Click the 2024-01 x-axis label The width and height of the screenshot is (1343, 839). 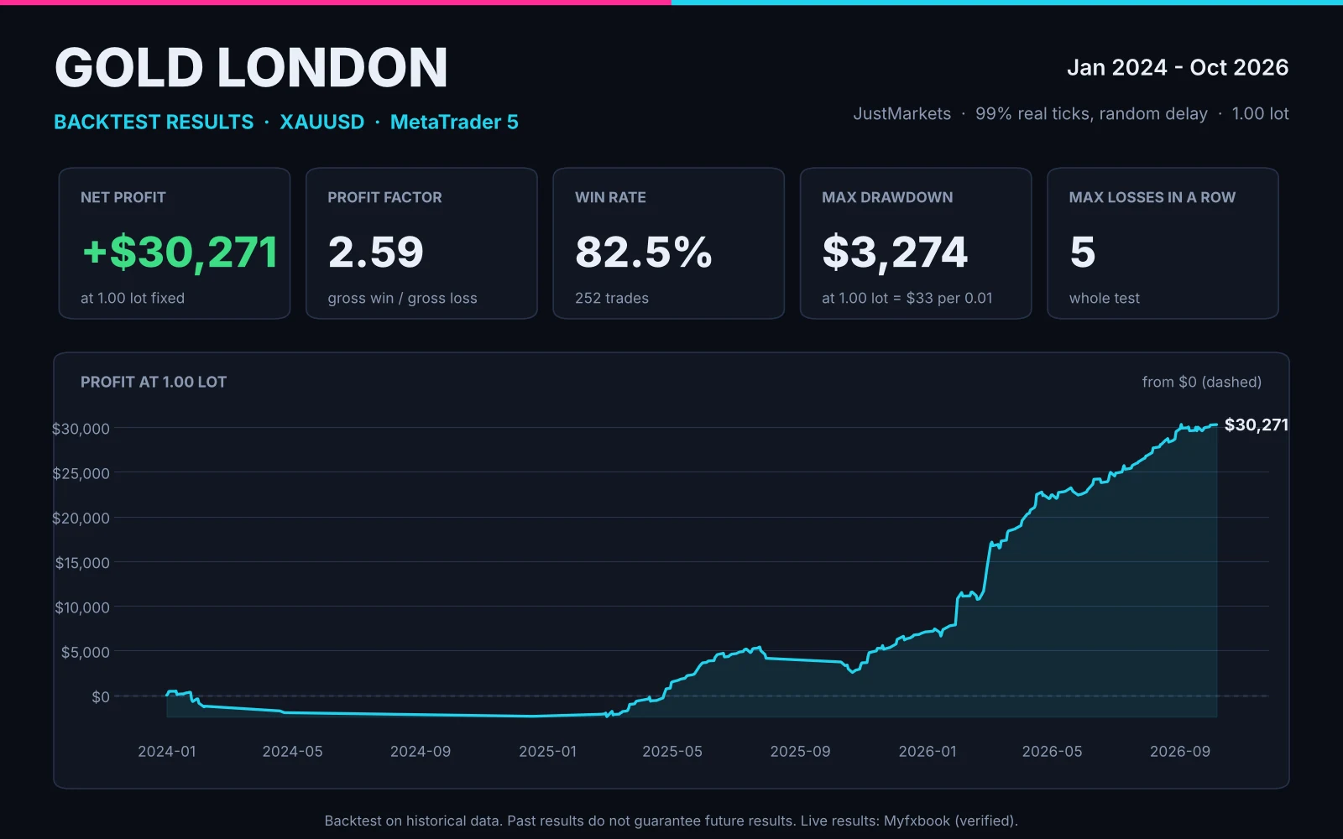(x=167, y=752)
